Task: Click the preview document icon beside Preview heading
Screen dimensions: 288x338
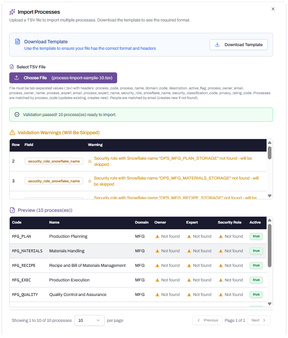Action: 12,210
